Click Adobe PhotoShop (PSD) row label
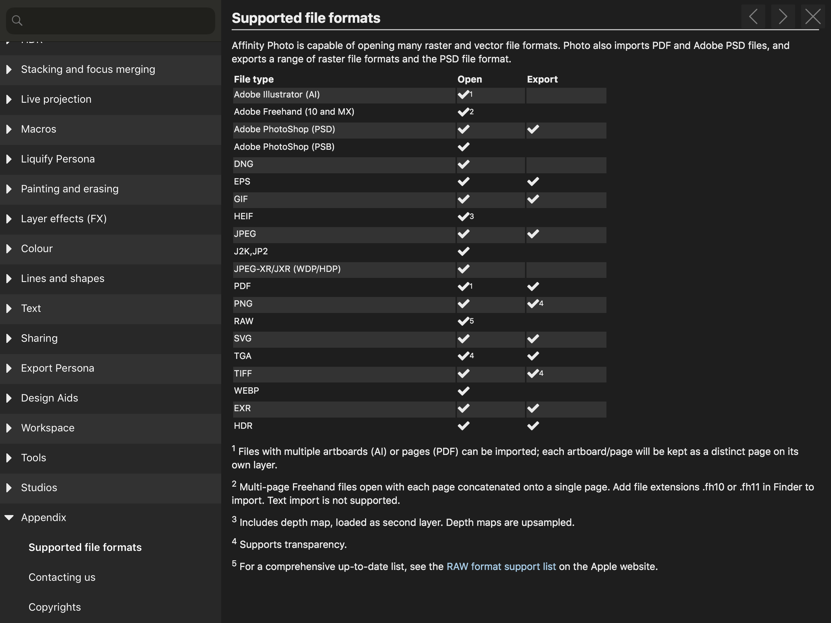The width and height of the screenshot is (831, 623). pyautogui.click(x=284, y=130)
